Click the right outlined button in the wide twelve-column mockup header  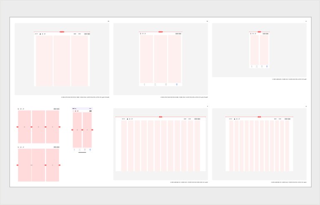click(x=199, y=119)
